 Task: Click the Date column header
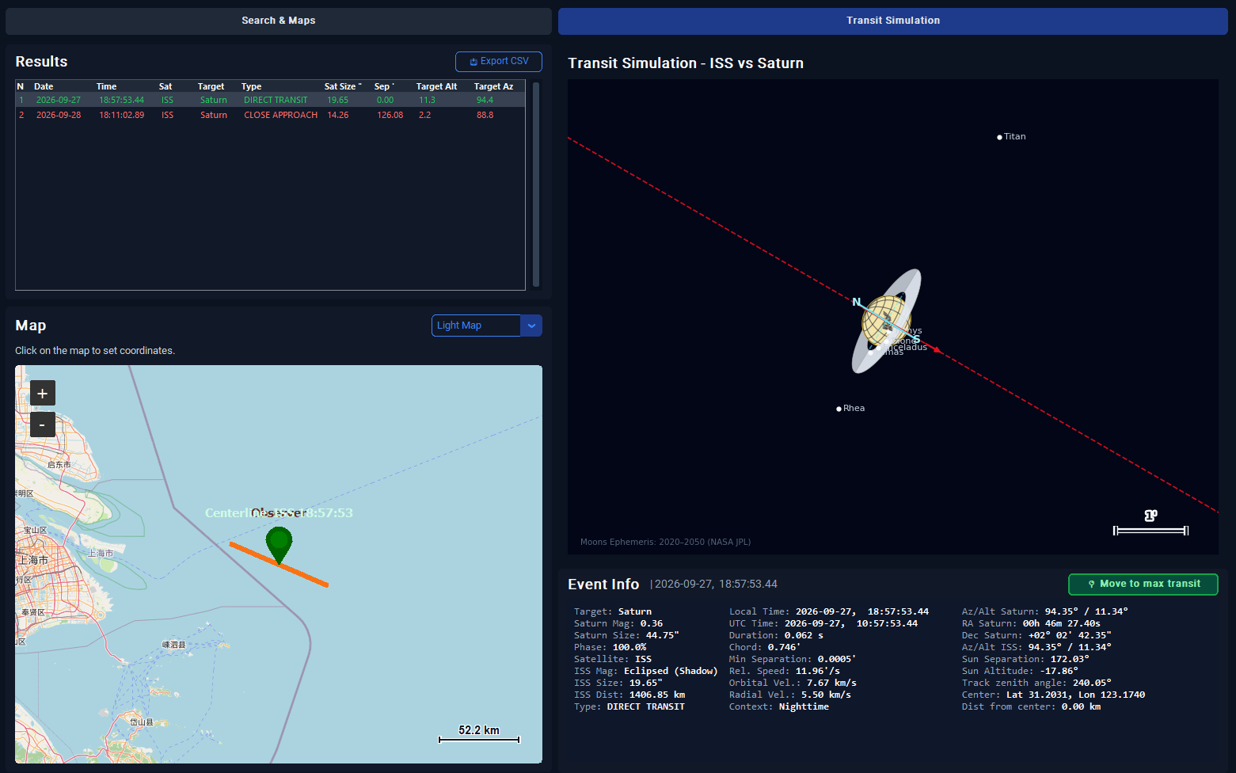[44, 86]
